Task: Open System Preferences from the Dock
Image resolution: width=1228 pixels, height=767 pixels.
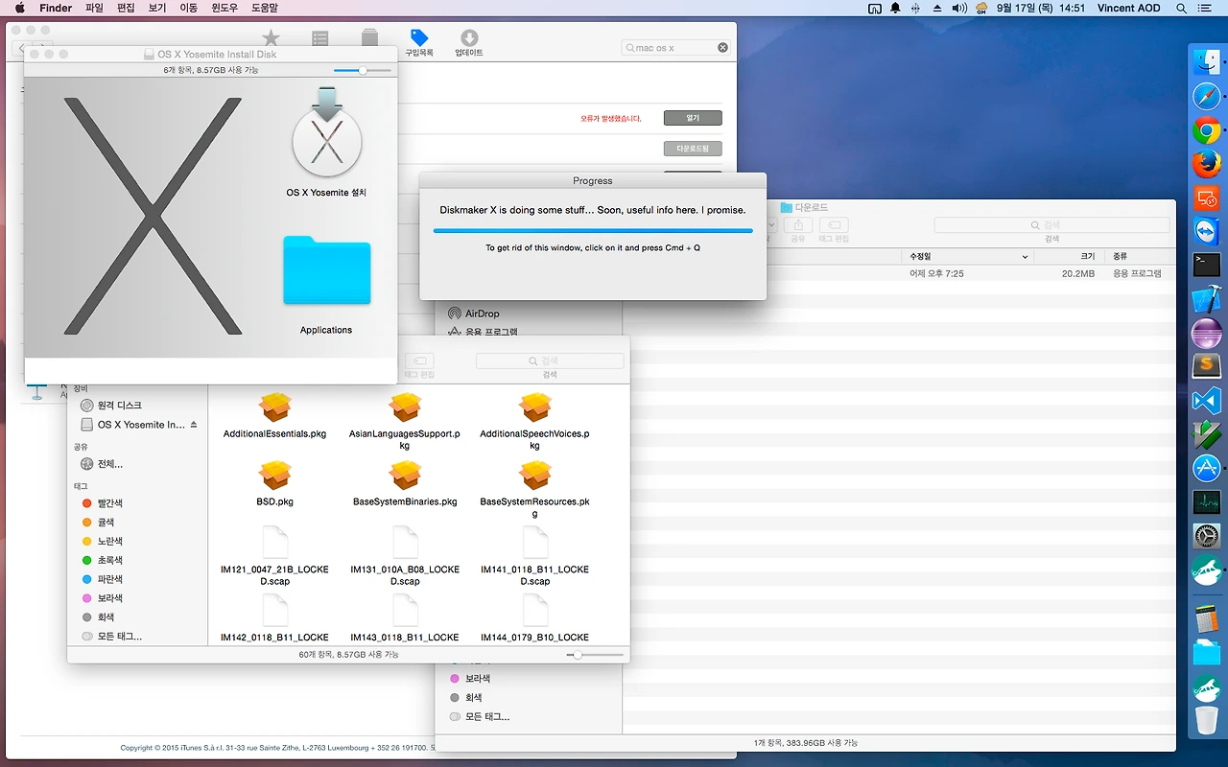Action: pos(1206,536)
